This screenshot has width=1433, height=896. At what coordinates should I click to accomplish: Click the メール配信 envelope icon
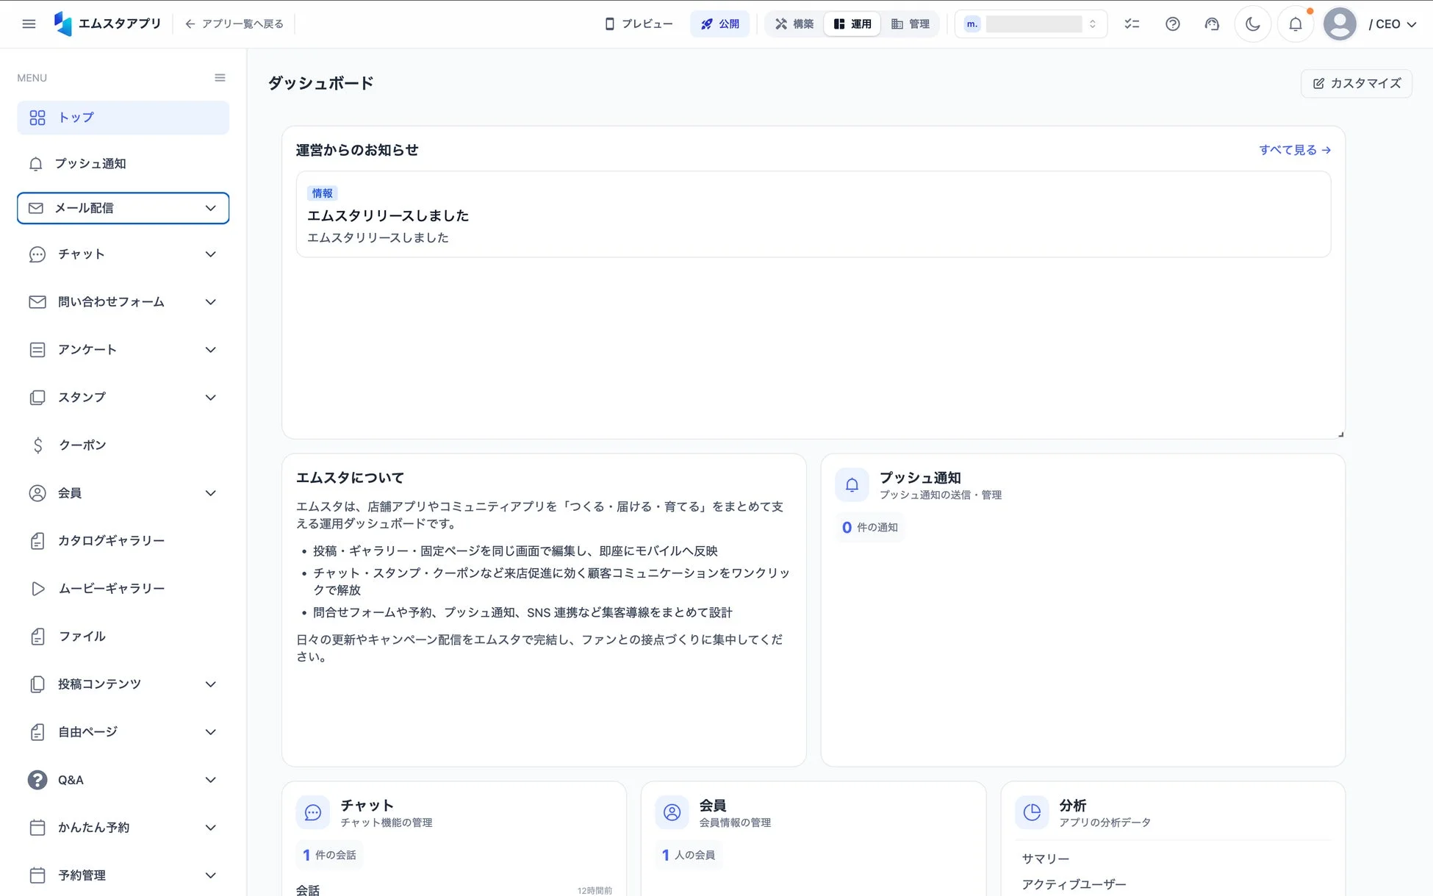[36, 208]
